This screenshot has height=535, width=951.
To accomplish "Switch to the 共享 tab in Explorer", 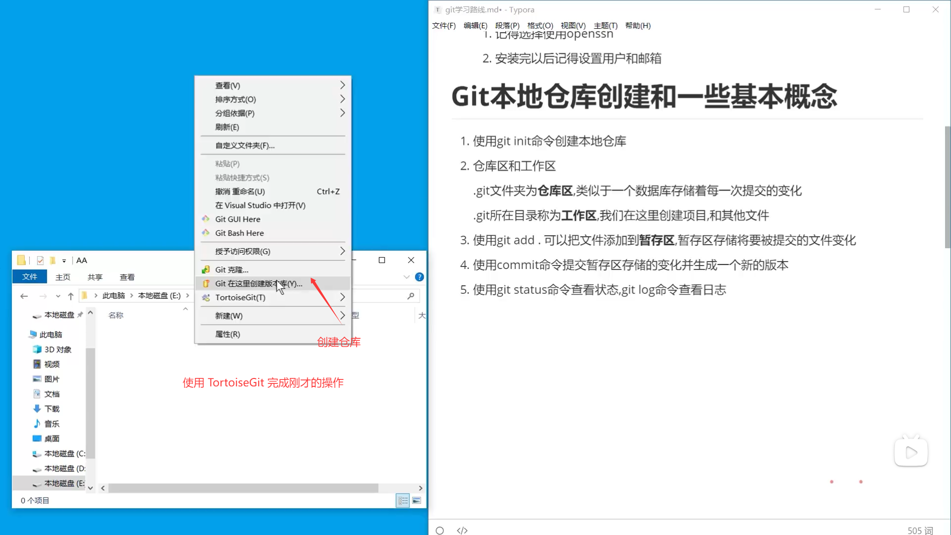I will (95, 277).
